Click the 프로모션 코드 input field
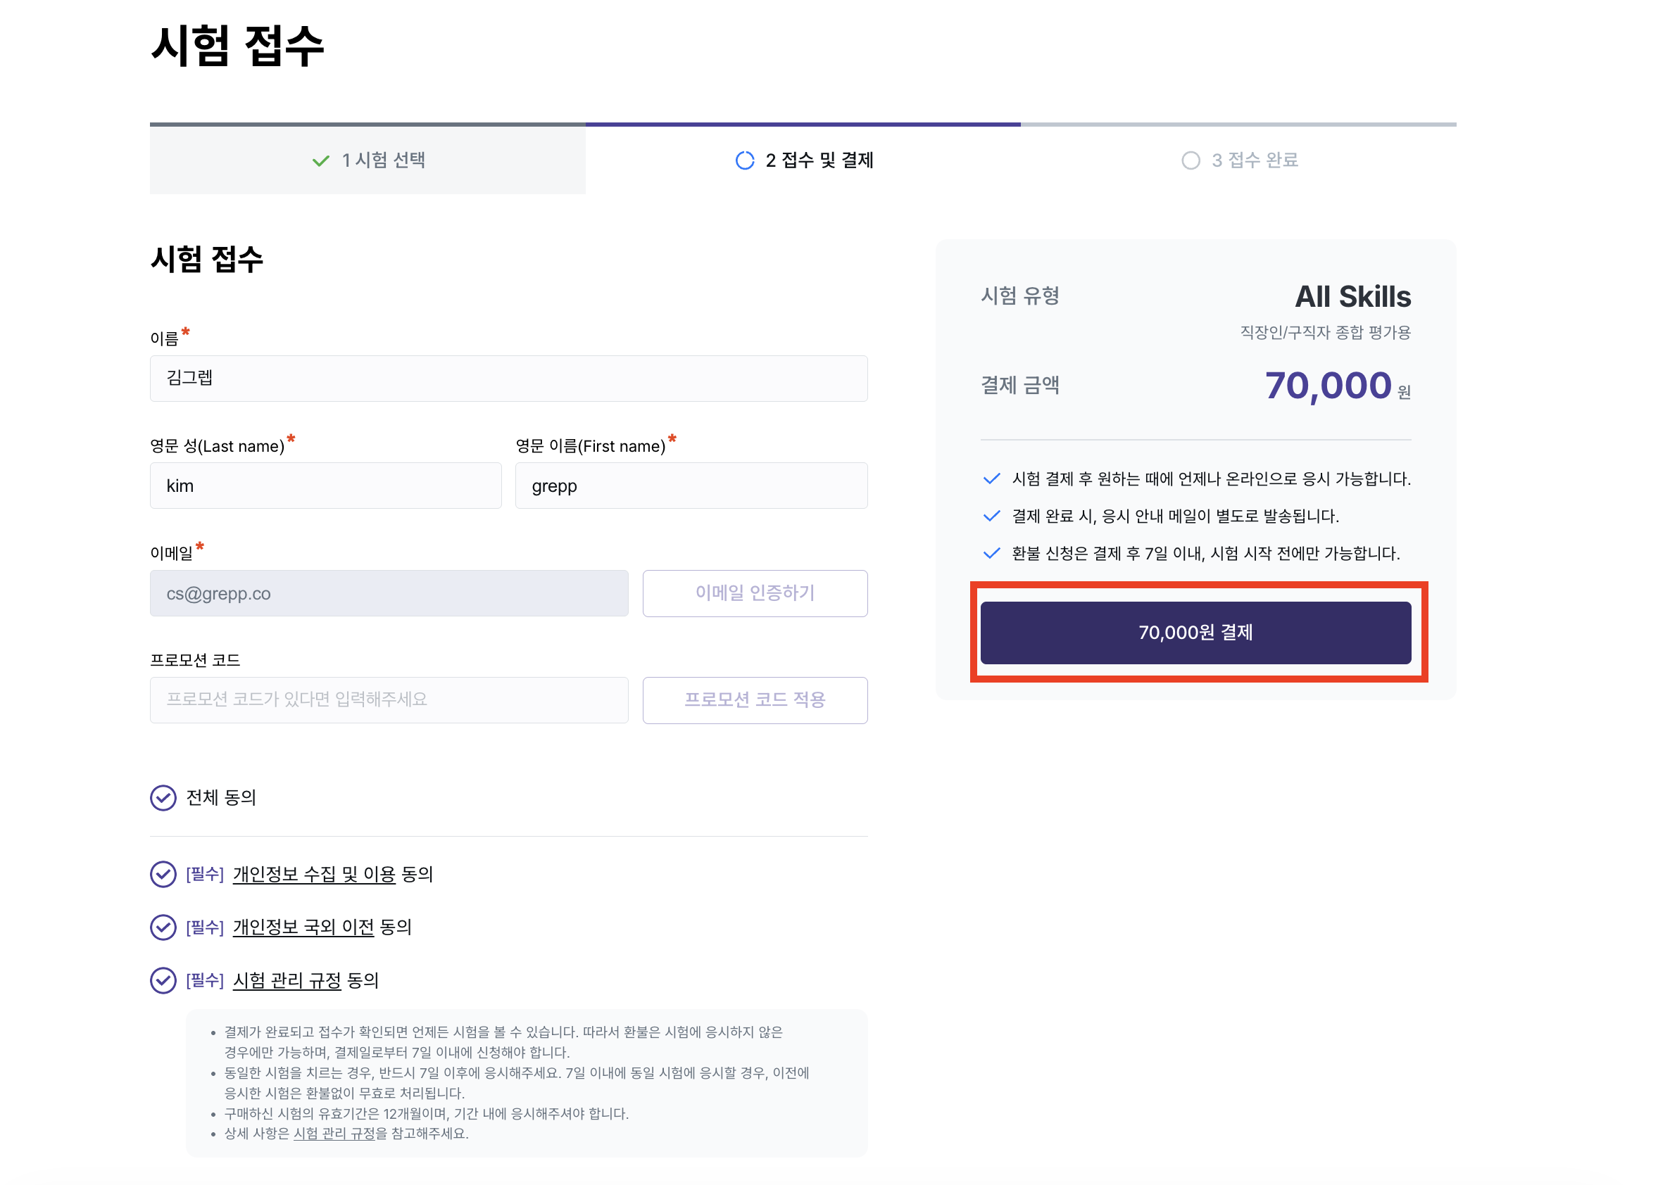Viewport: 1677px width, 1185px height. (389, 700)
